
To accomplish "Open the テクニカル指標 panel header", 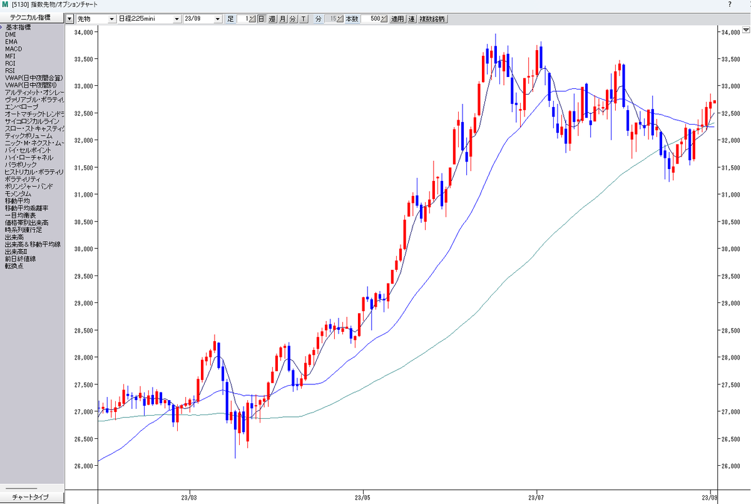I will pos(32,19).
